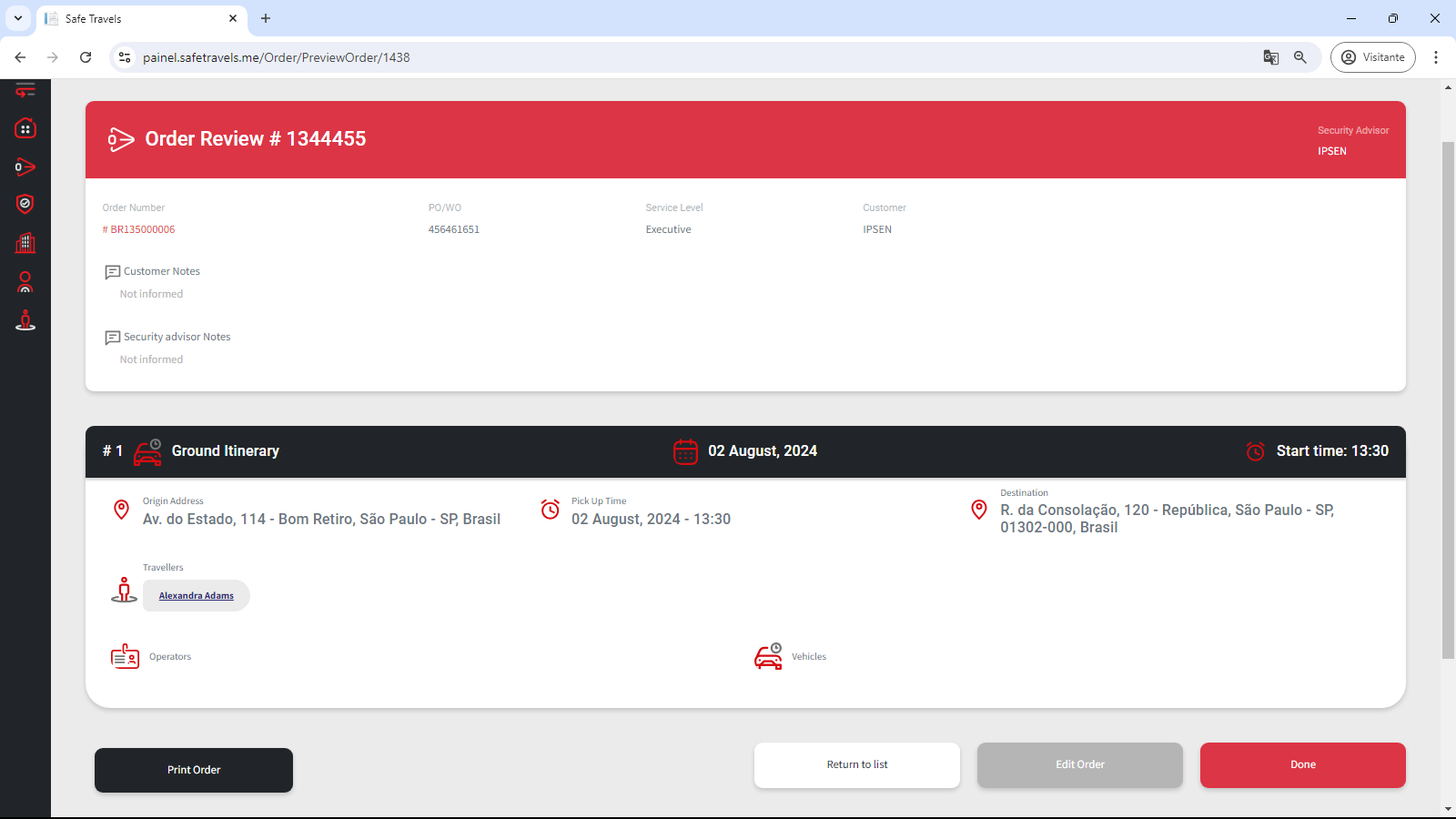Open the dashboard icon in sidebar
1456x819 pixels.
25,129
